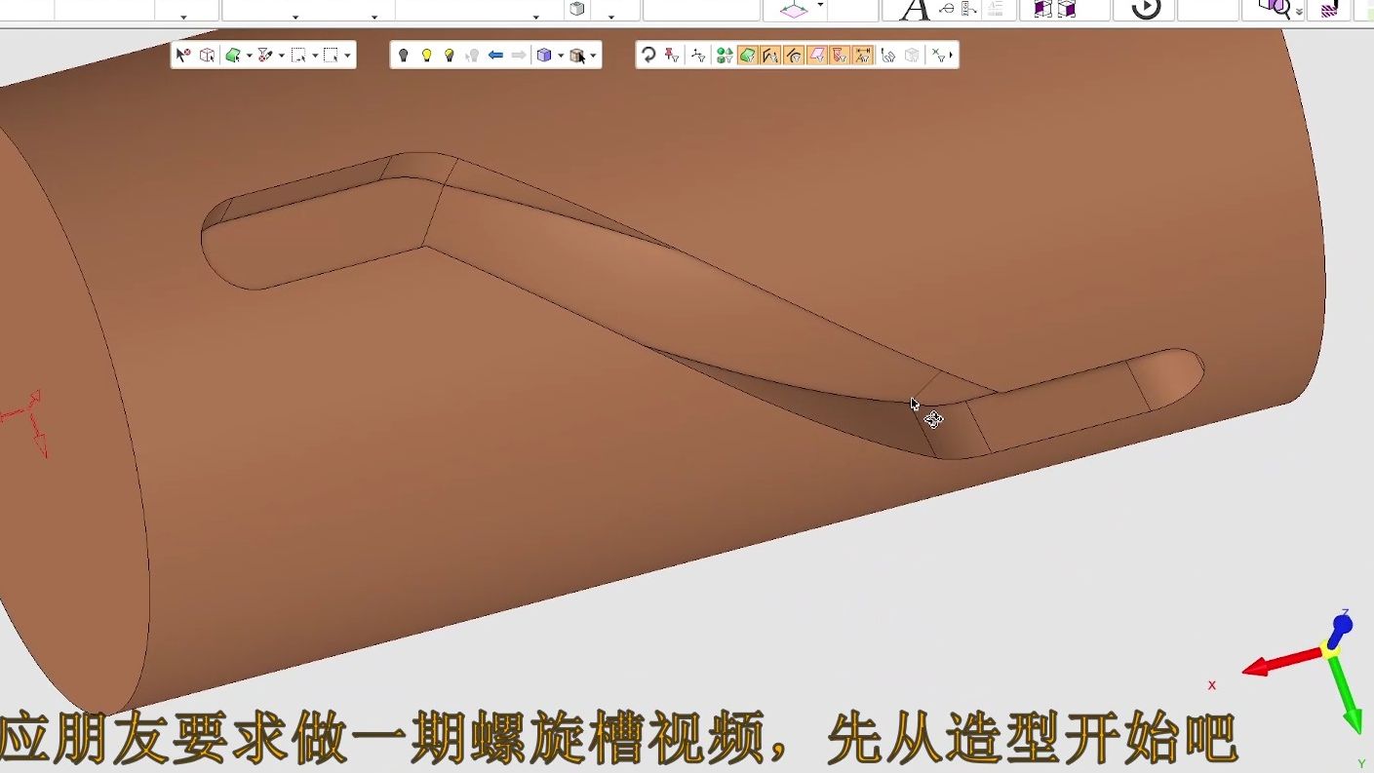Toggle the curve edge filter button
1374x773 pixels.
(770, 56)
